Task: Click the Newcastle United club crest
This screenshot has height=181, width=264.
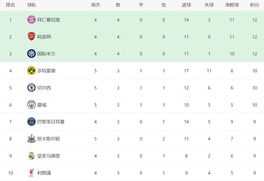Action: (x=31, y=139)
